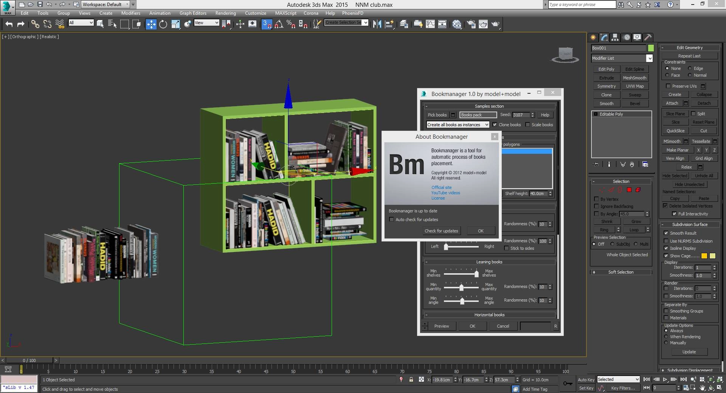Toggle Window/Crossing selection mode
The image size is (726, 393).
point(137,24)
